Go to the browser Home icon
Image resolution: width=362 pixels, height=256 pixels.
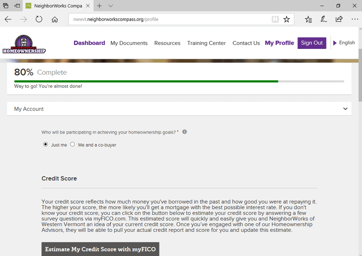point(55,19)
